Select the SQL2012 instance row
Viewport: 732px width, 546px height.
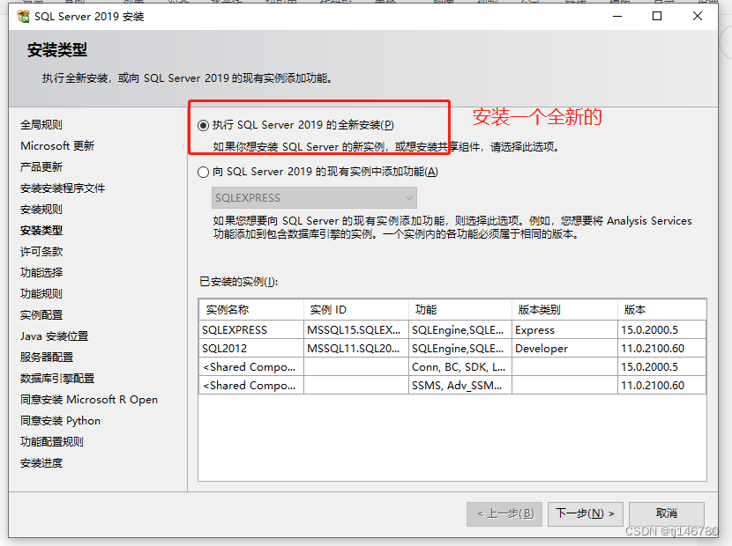[452, 349]
